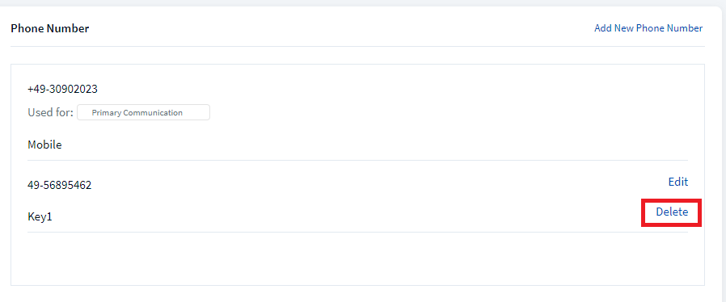
Task: Click the +49-30902023 phone number text
Action: tap(62, 90)
